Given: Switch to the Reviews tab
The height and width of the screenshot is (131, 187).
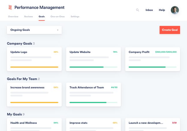Looking at the screenshot, I should 29,16.
